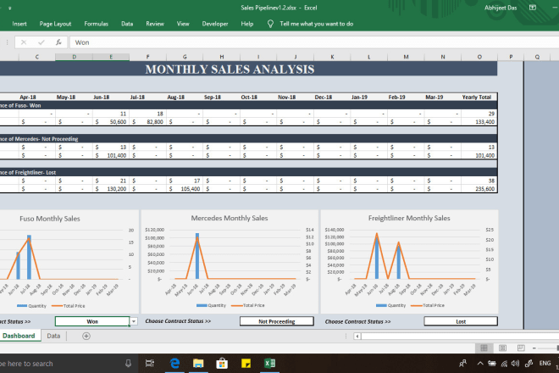
Task: Launch Microsoft Edge from taskbar
Action: pos(174,364)
